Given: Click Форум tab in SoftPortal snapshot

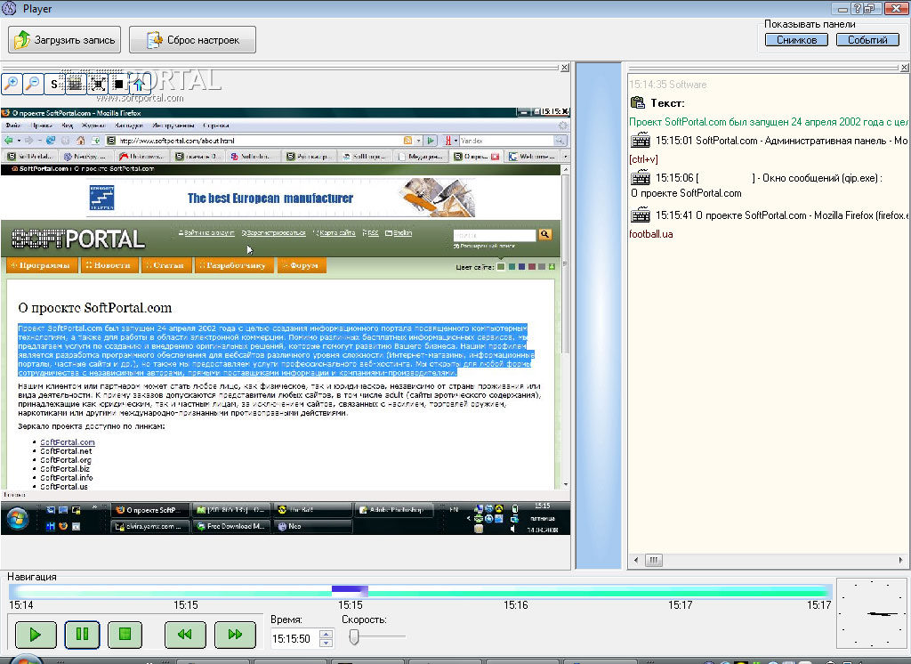Looking at the screenshot, I should point(302,265).
